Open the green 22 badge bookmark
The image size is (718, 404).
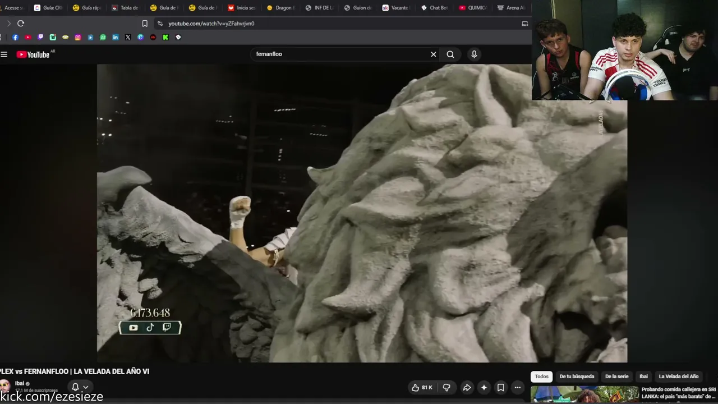[103, 37]
